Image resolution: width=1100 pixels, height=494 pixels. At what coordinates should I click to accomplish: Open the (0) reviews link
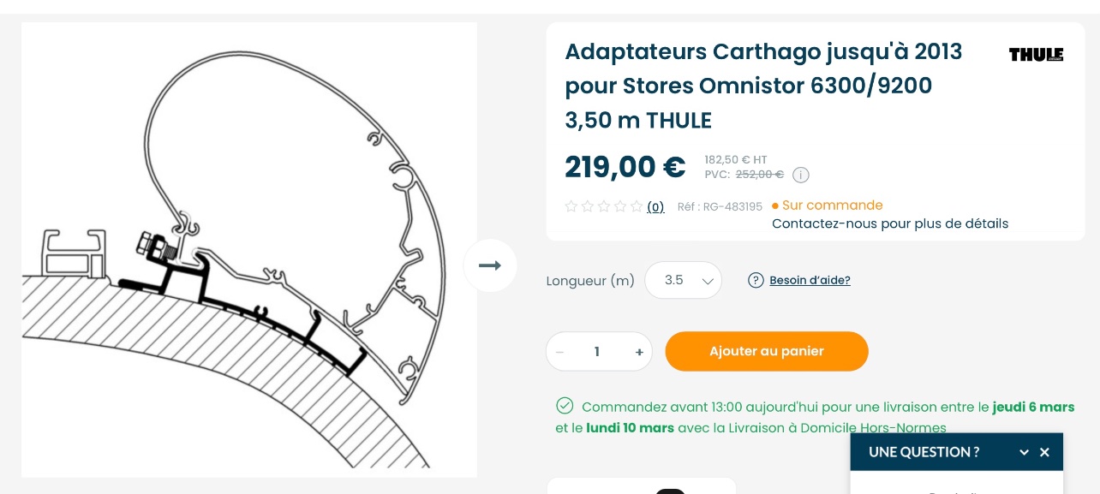click(655, 206)
